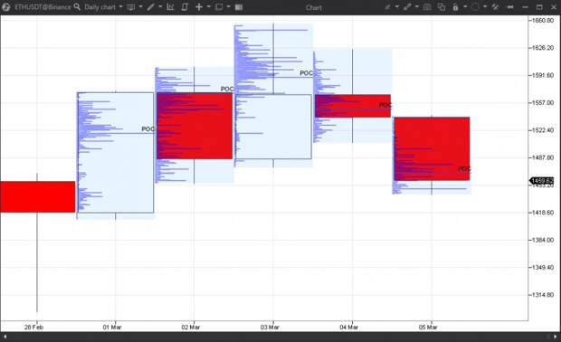Screen dimensions: 561x342
Task: Click the current price tag 1459.62
Action: pos(542,181)
